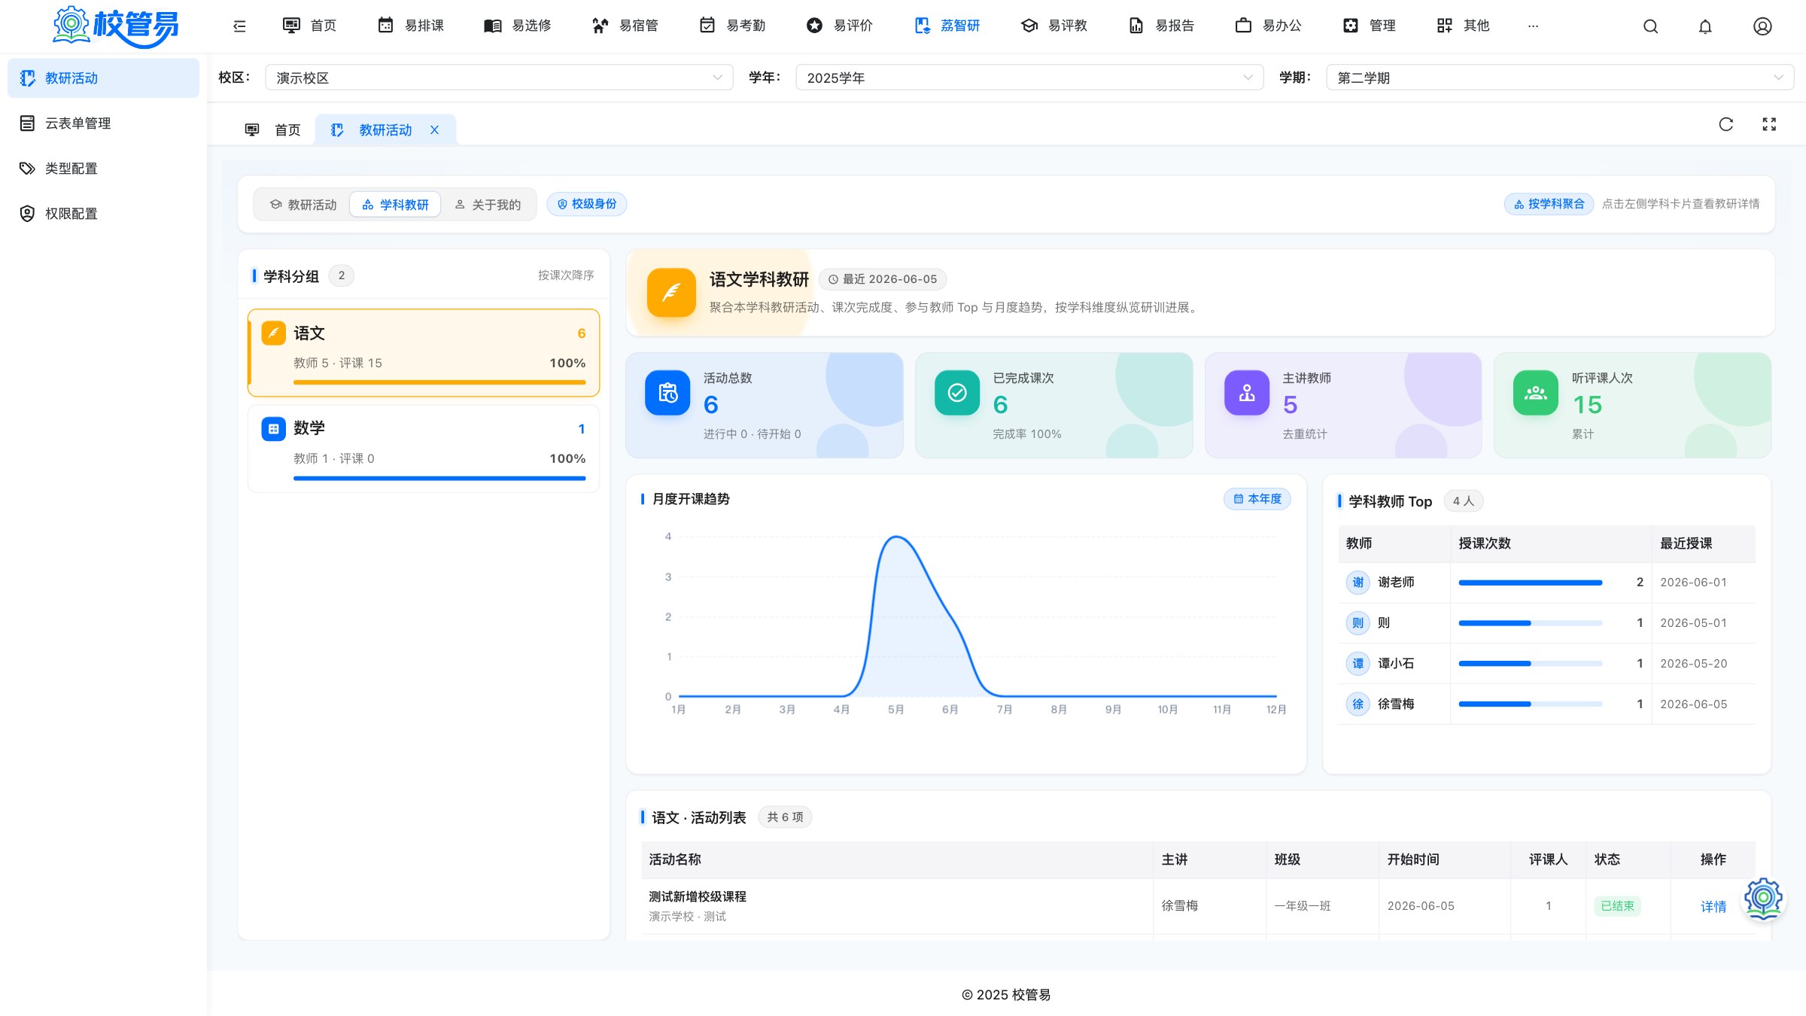Select the 数学 subject card

(x=424, y=449)
